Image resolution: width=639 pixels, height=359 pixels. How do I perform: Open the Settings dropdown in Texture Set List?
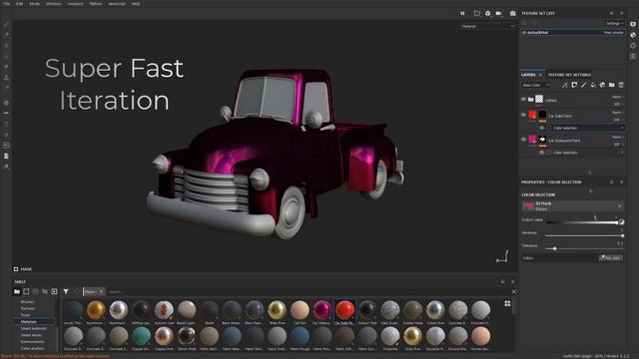pyautogui.click(x=614, y=24)
